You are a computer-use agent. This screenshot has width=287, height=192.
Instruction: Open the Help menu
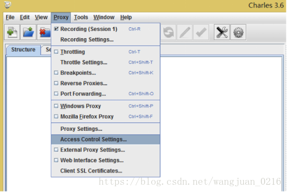coord(126,17)
